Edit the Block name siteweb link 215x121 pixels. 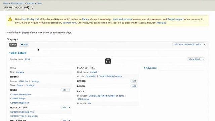(x=94, y=72)
